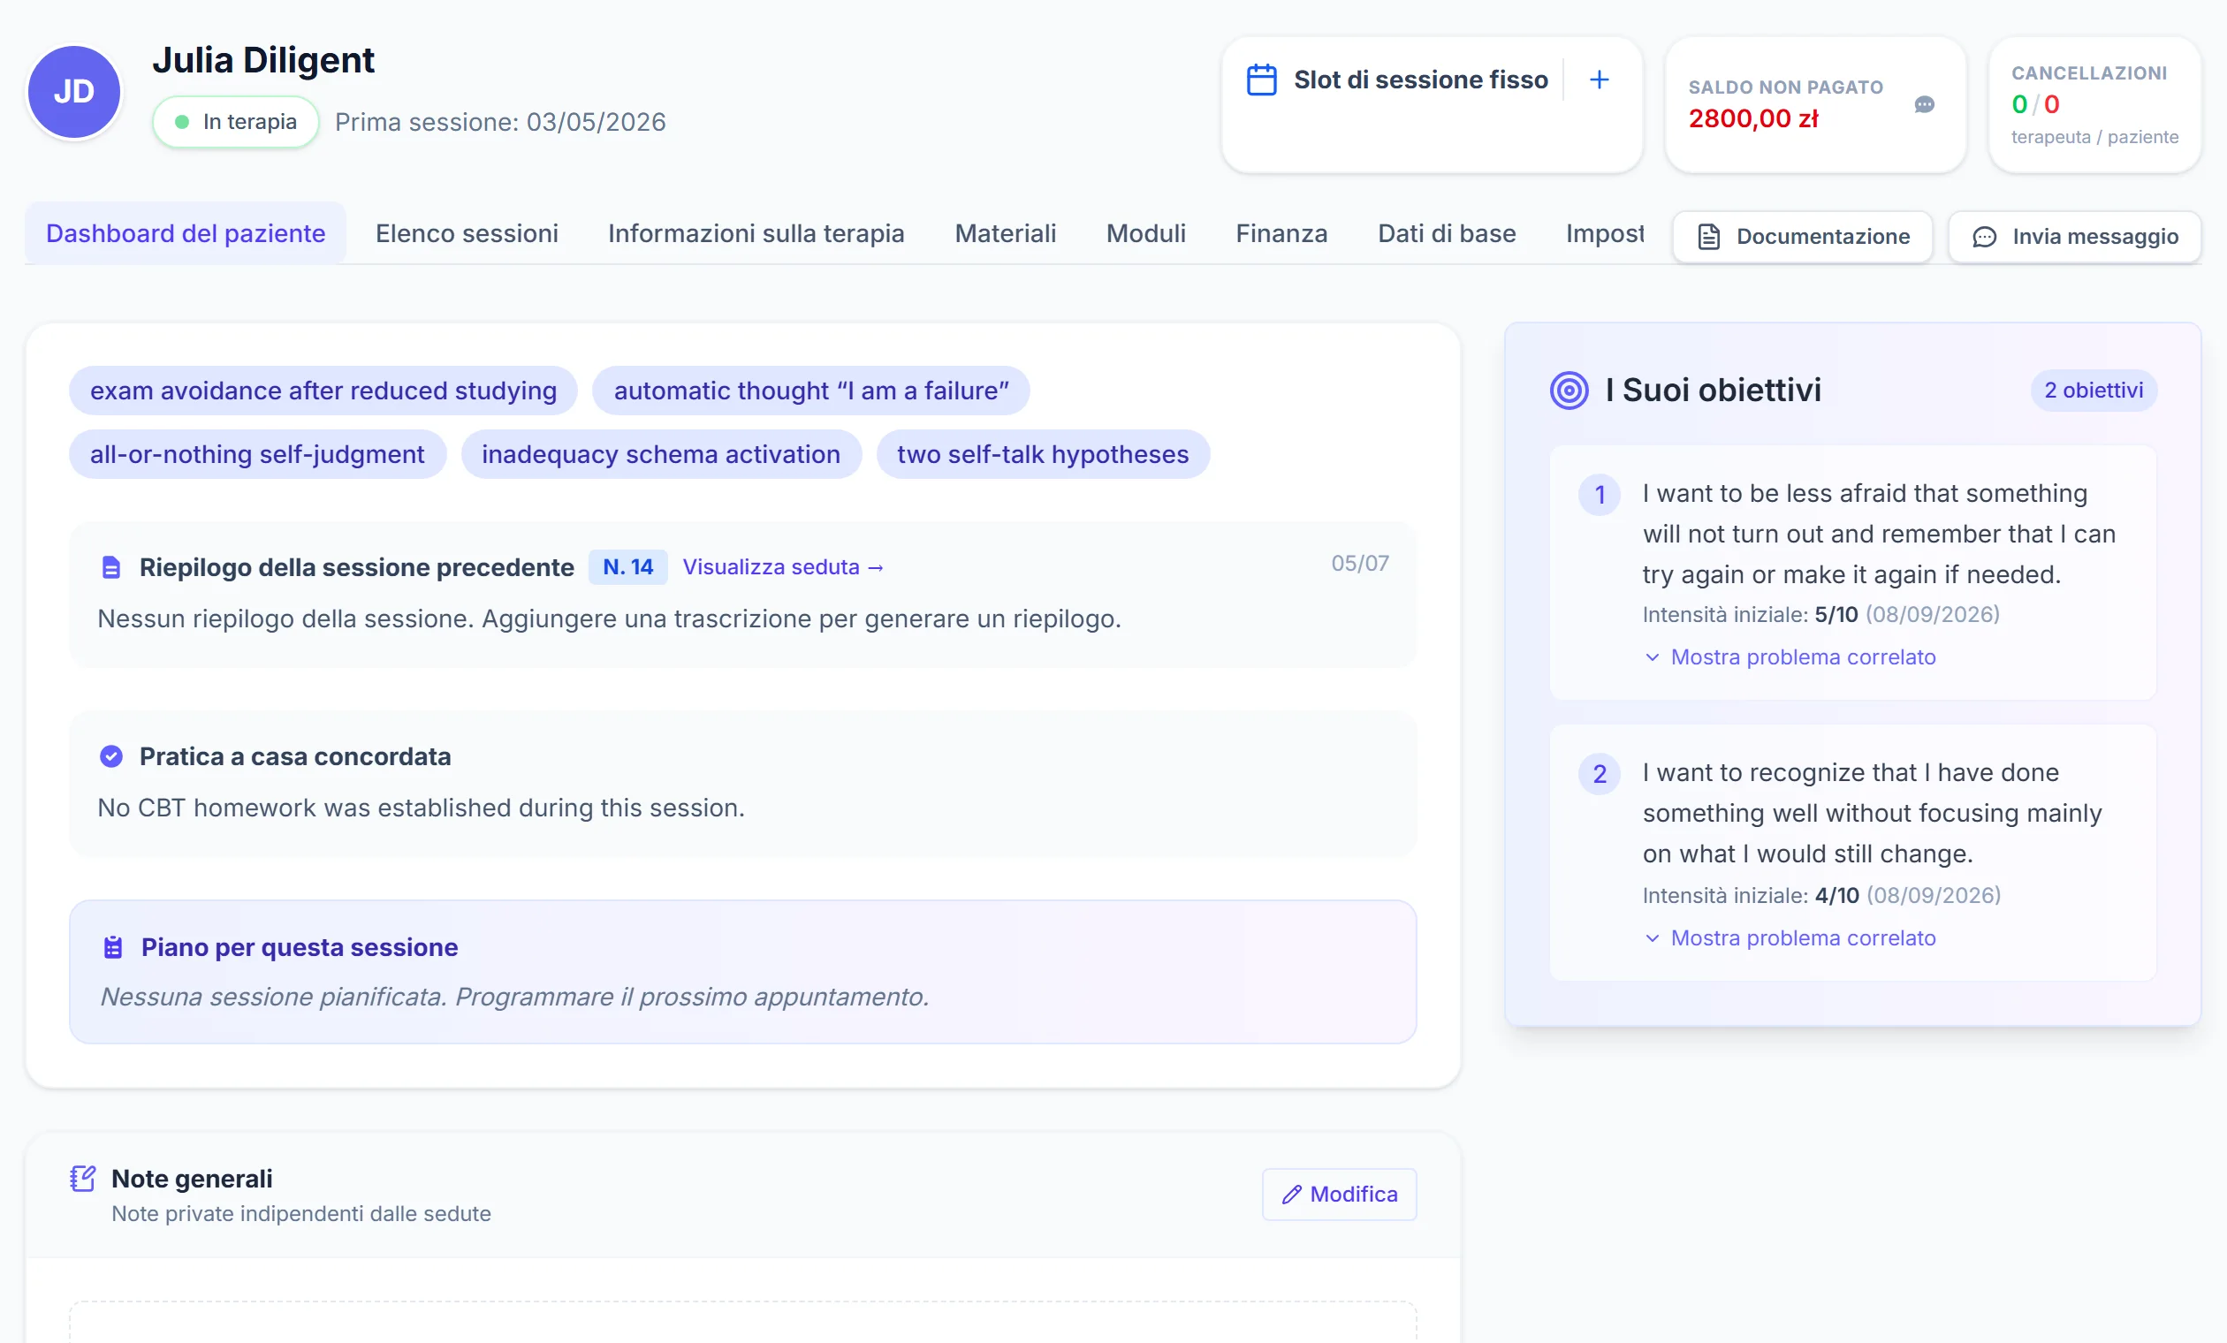The width and height of the screenshot is (2227, 1343).
Task: Add a fixed session slot with plus icon
Action: 1599,80
